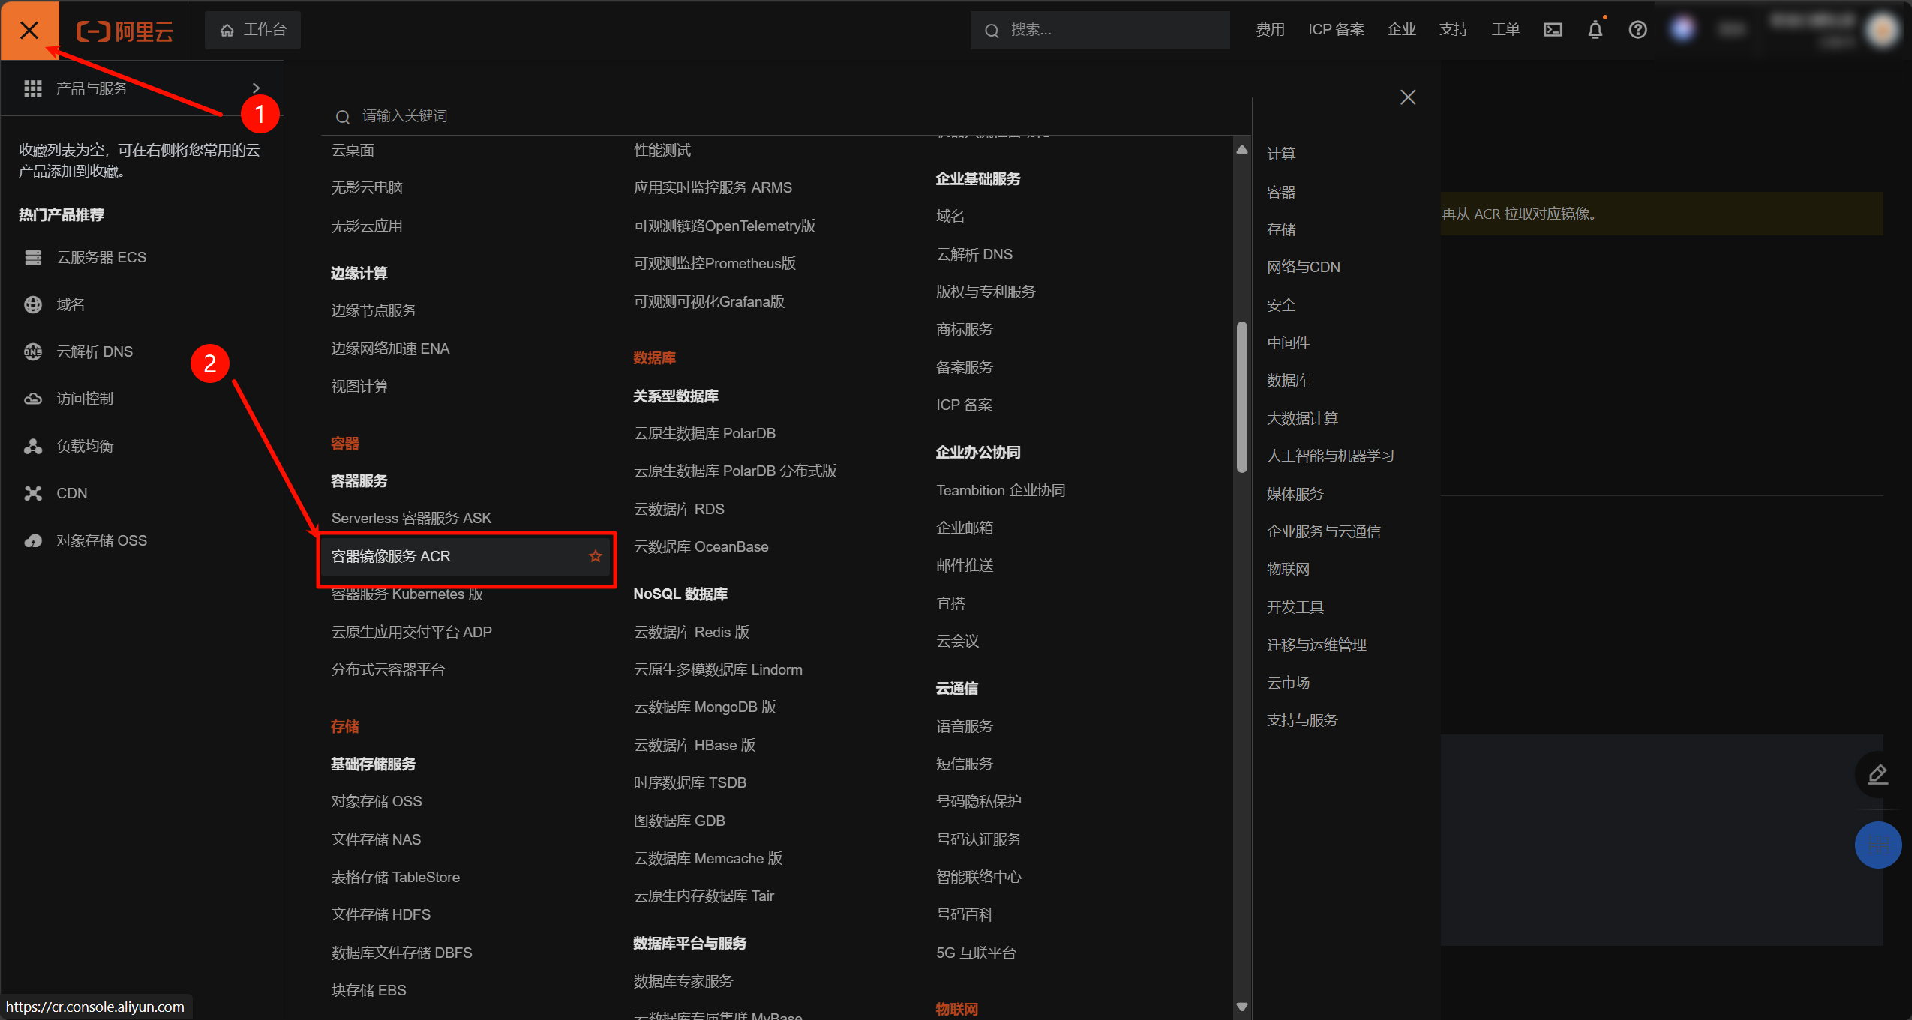Viewport: 1912px width, 1020px height.
Task: Open ICP 备案 in top bar
Action: click(x=1336, y=30)
